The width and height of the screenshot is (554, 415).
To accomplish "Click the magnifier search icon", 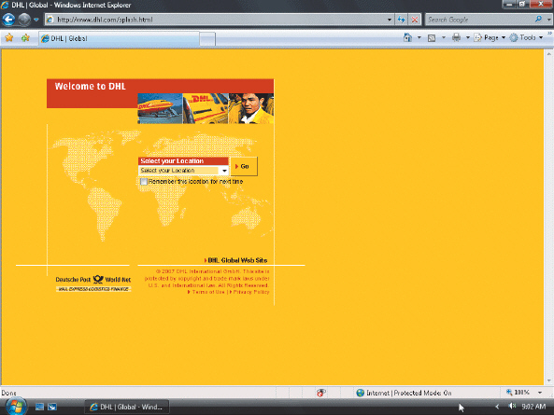I will pos(538,20).
